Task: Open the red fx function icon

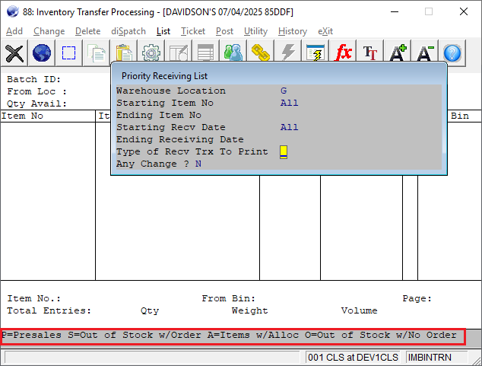Action: point(343,53)
